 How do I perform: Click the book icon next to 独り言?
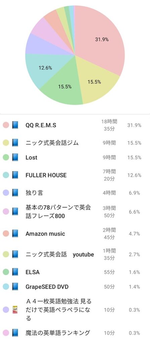coord(15,193)
